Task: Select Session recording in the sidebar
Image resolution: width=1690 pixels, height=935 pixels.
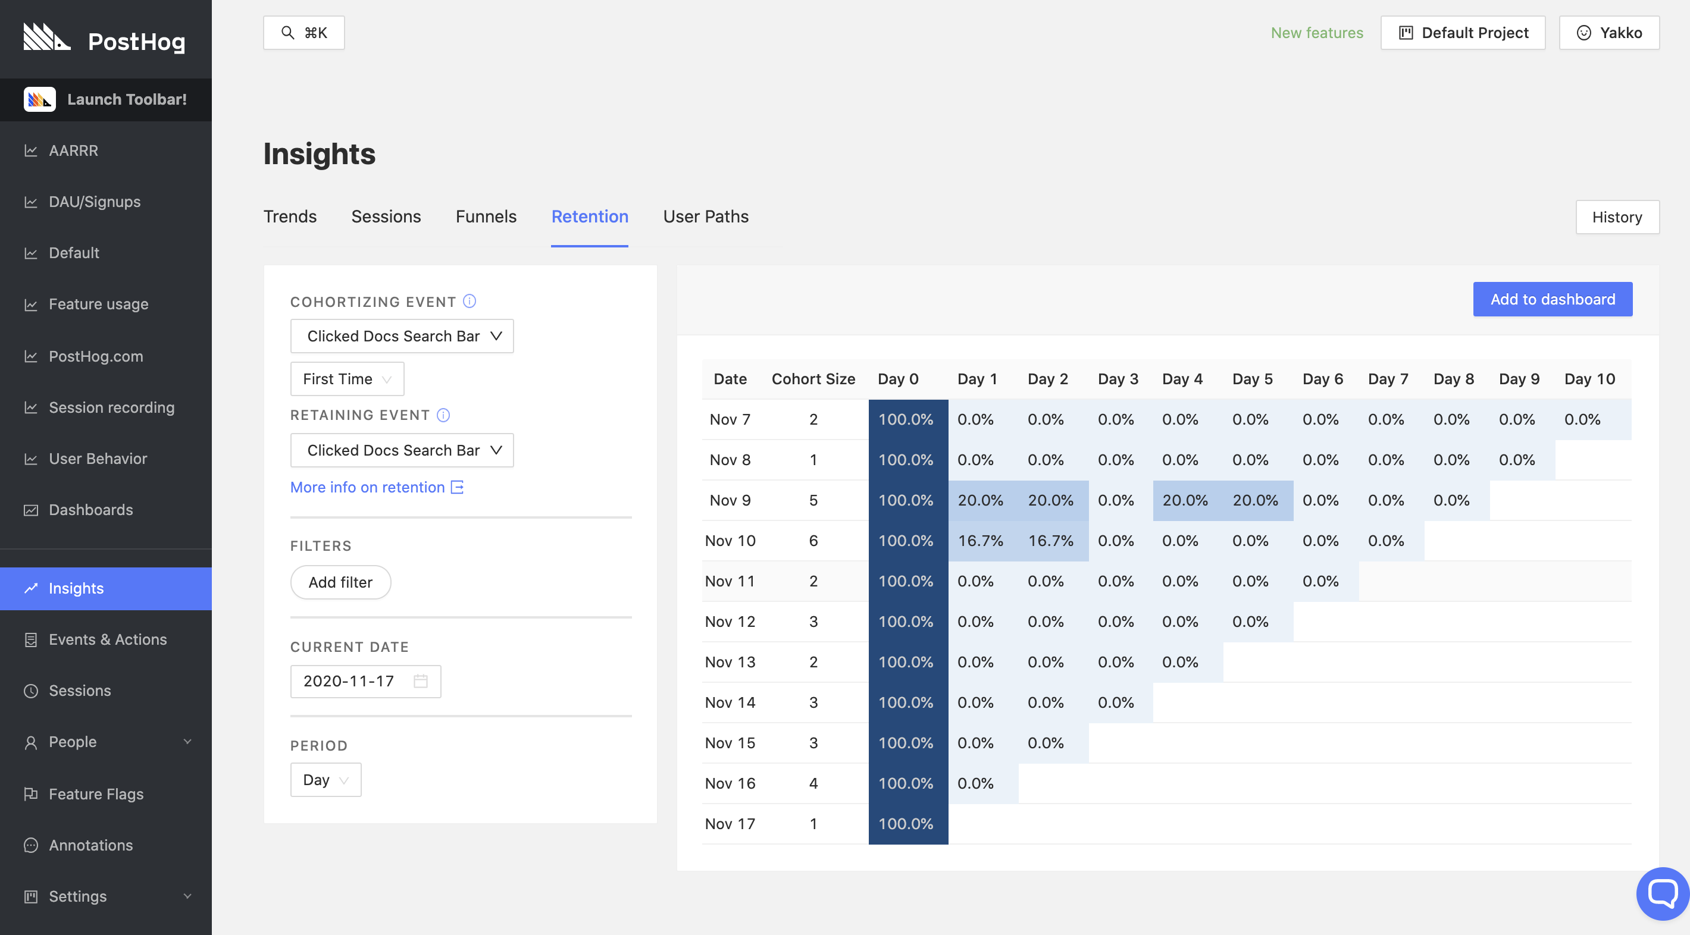Action: [x=111, y=407]
